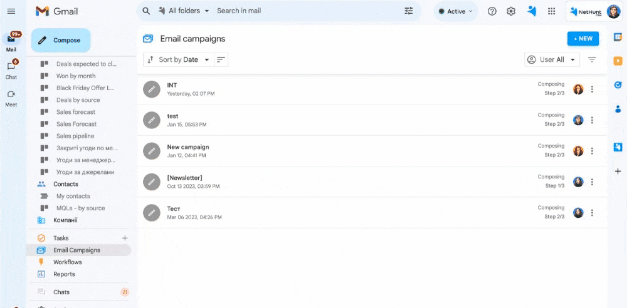Toggle the sort order icon
The height and width of the screenshot is (308, 627).
tap(221, 60)
